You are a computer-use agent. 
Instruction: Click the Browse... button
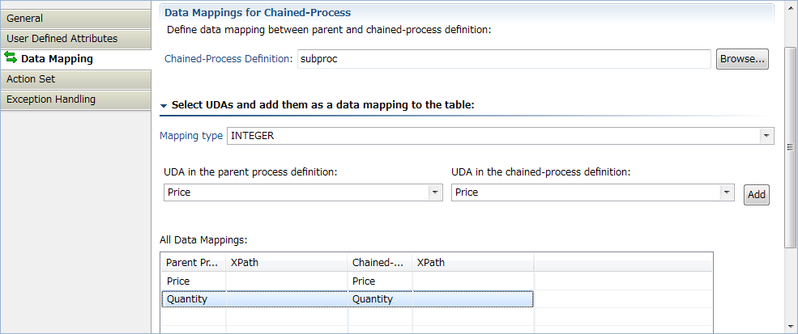pyautogui.click(x=742, y=59)
